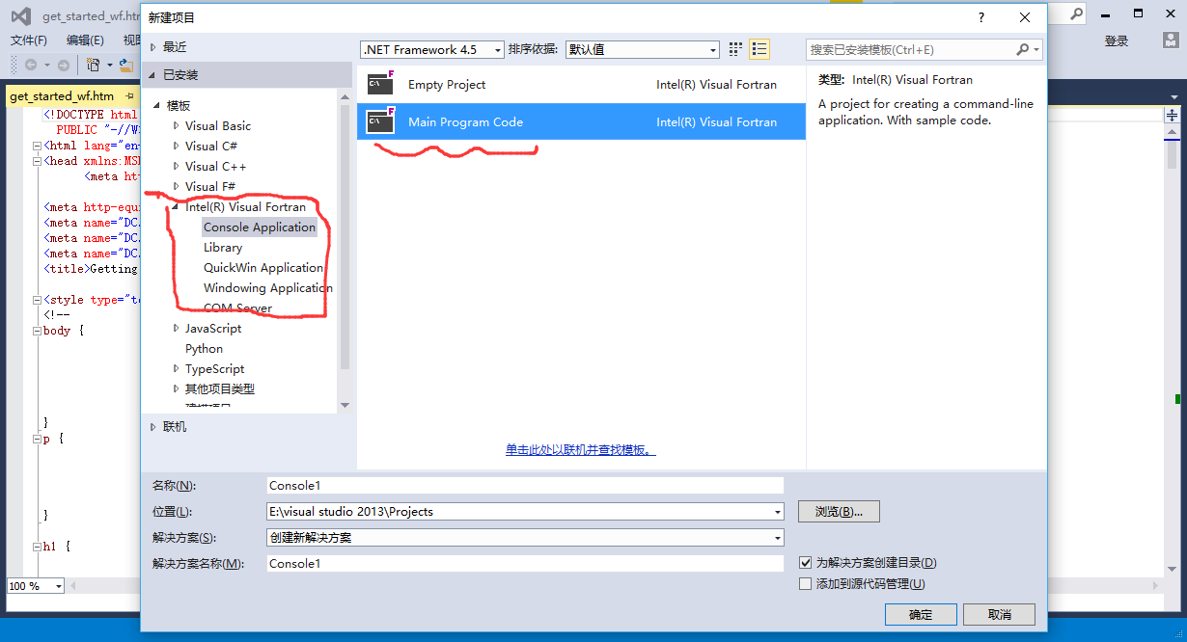
Task: Toggle 'Create directory for solution' checkbox
Action: tap(806, 563)
